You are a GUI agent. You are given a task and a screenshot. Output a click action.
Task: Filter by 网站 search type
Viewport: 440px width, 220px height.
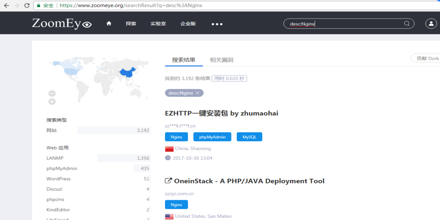pyautogui.click(x=98, y=131)
